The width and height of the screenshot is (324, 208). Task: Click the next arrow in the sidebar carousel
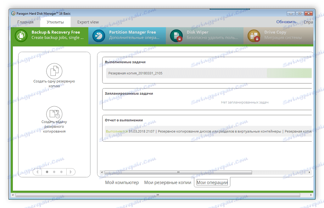click(71, 172)
